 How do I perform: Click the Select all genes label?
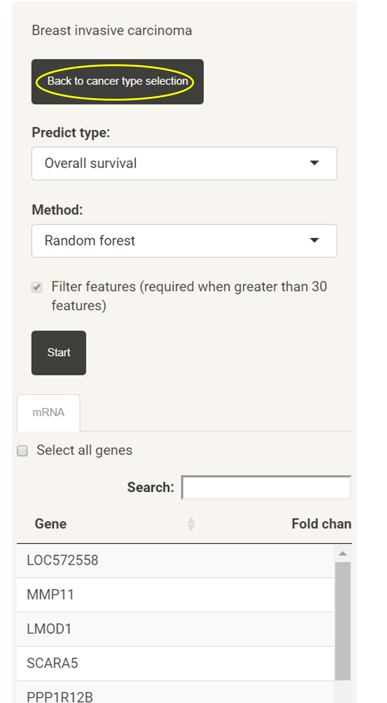(85, 450)
